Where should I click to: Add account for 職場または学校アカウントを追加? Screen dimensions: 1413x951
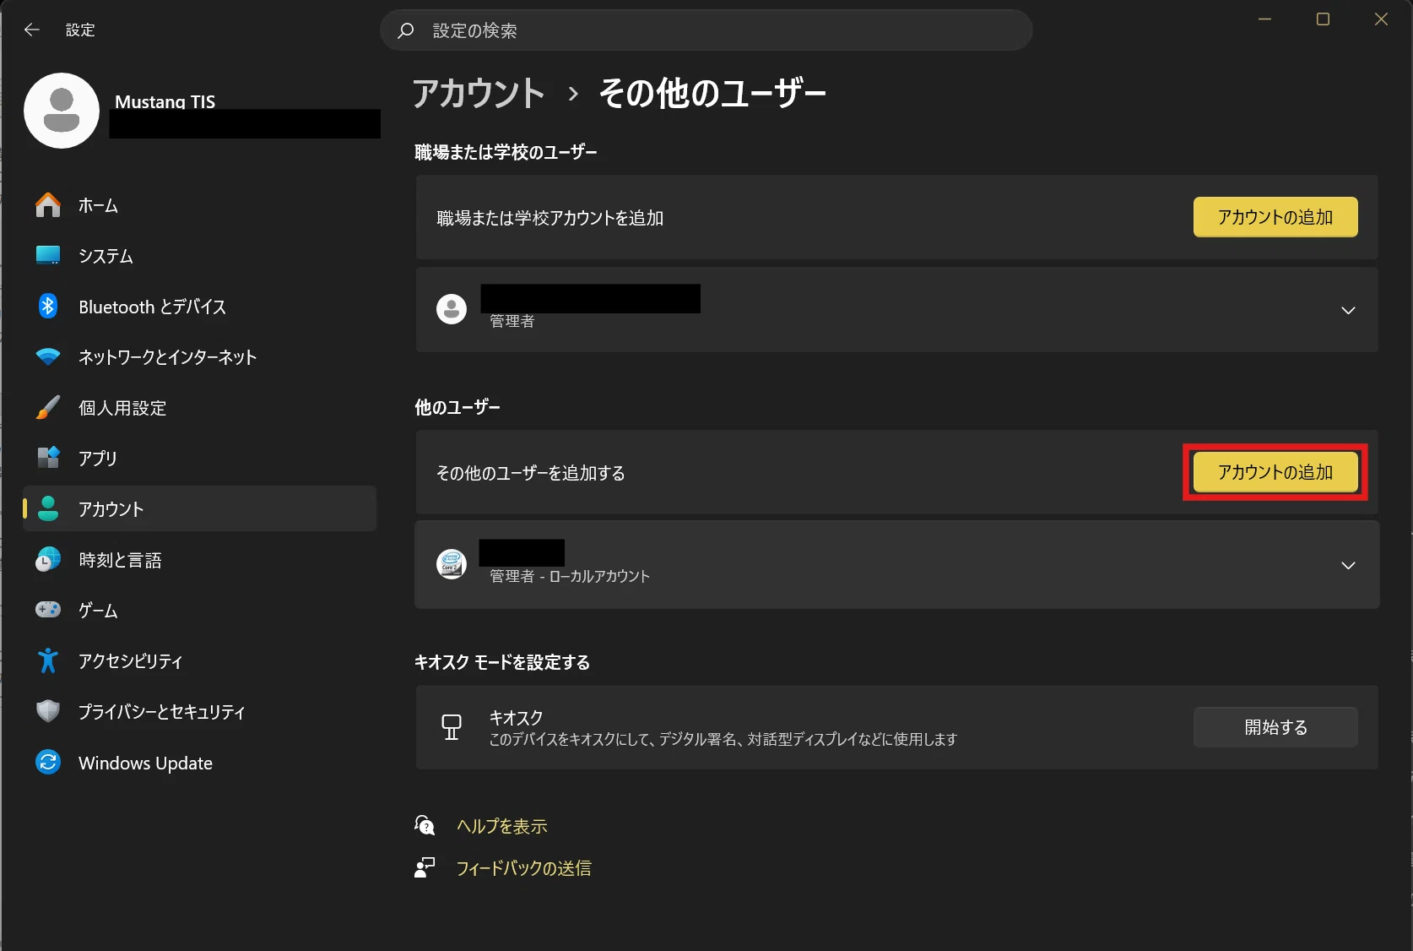click(1275, 217)
